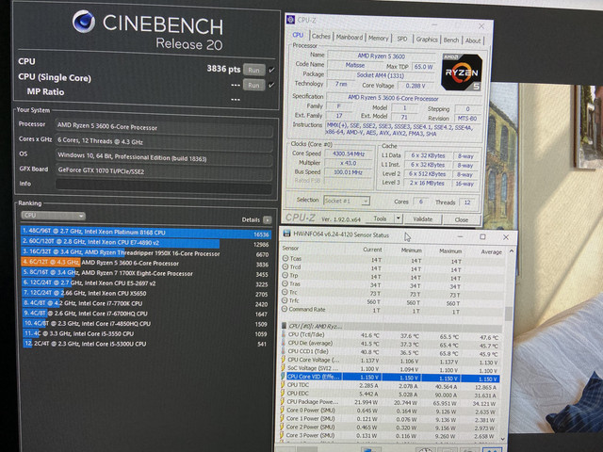Run the CPU Single Core test
Screen dimensions: 603x452
coord(253,85)
